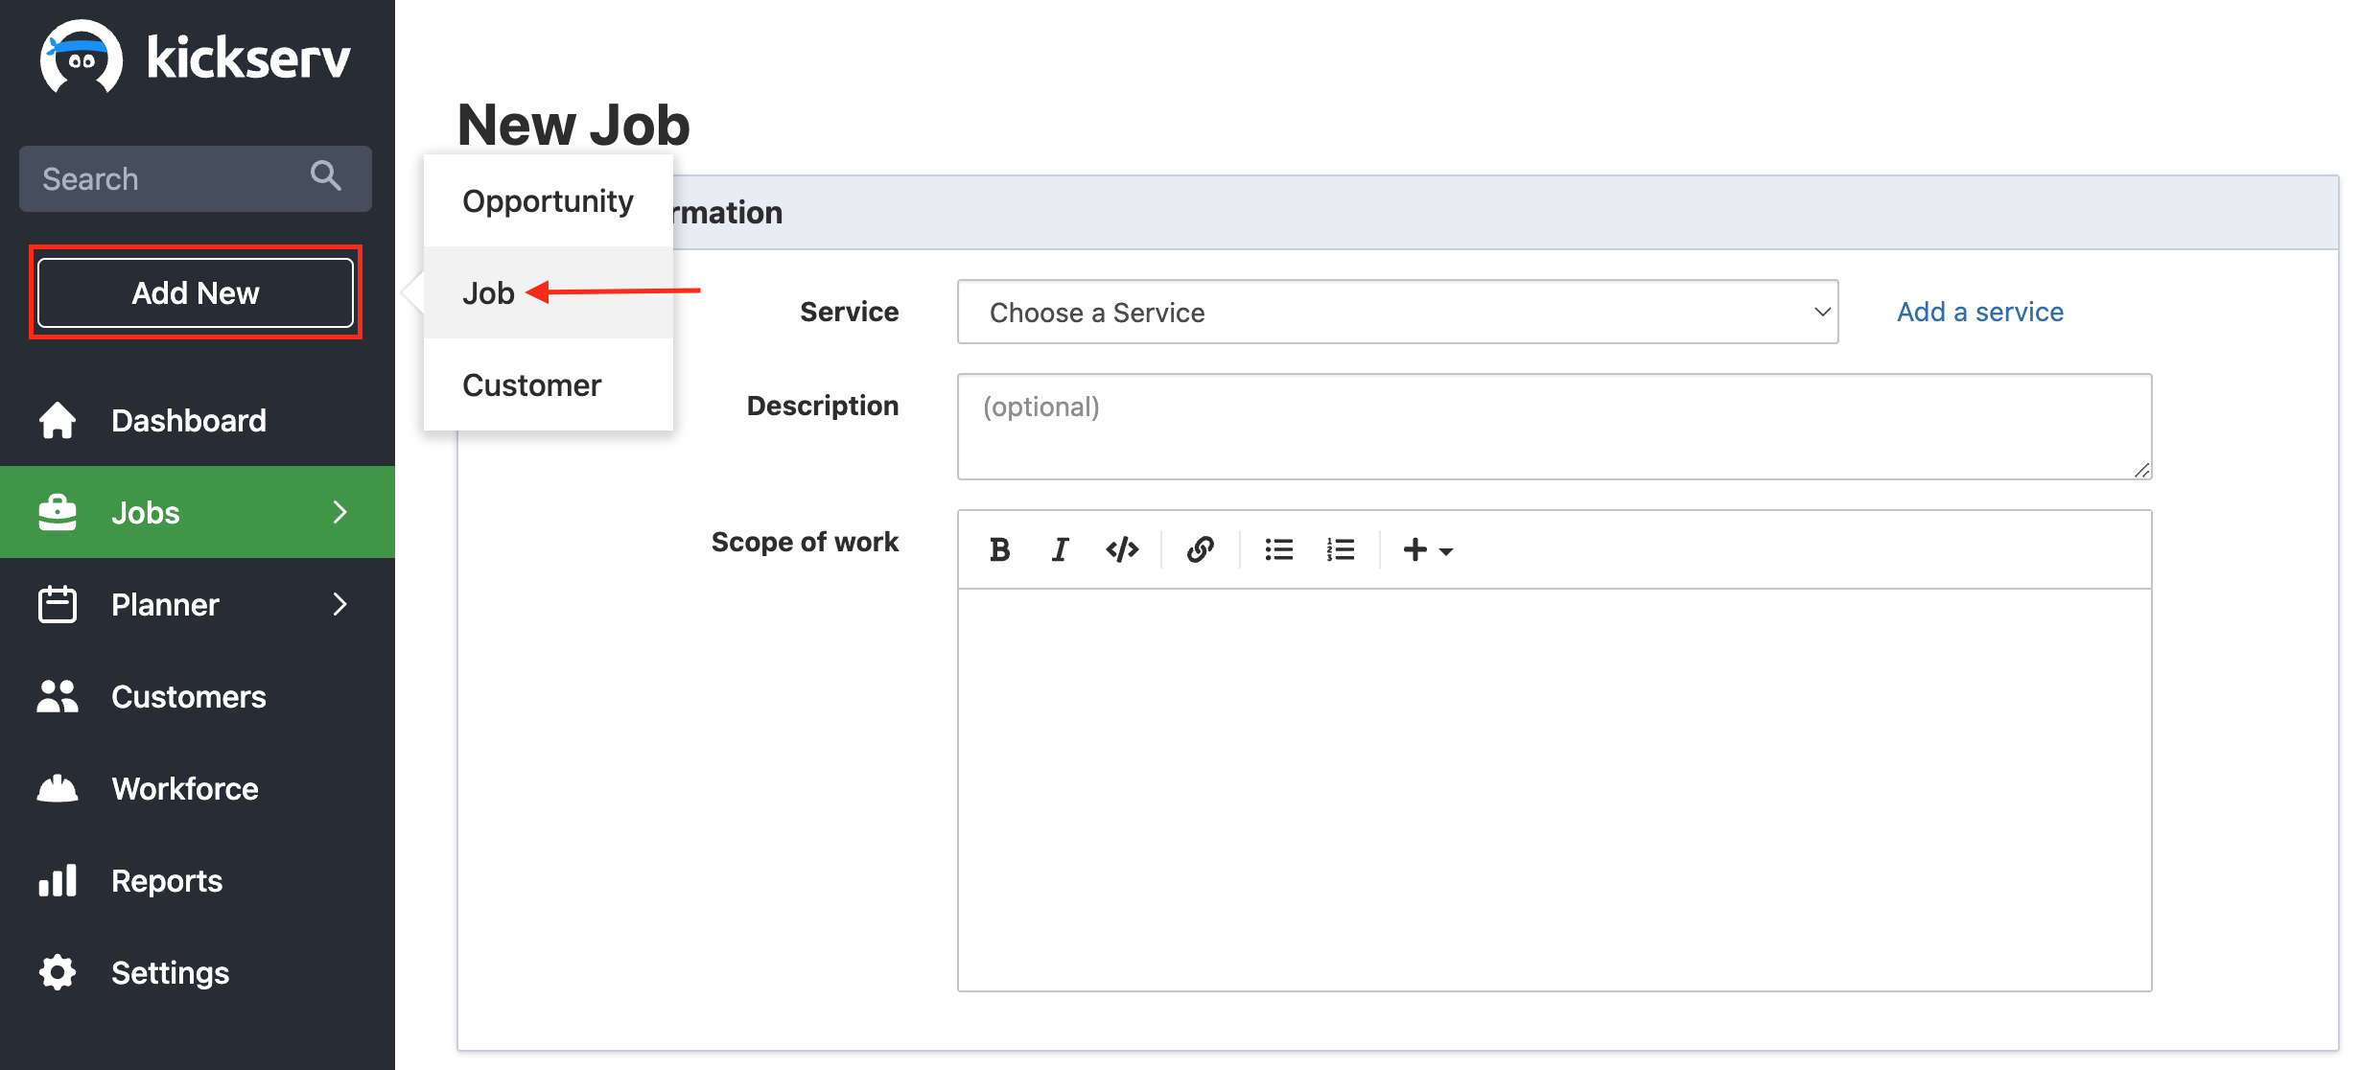The width and height of the screenshot is (2361, 1070).
Task: Click the Add a service link
Action: pos(1979,312)
